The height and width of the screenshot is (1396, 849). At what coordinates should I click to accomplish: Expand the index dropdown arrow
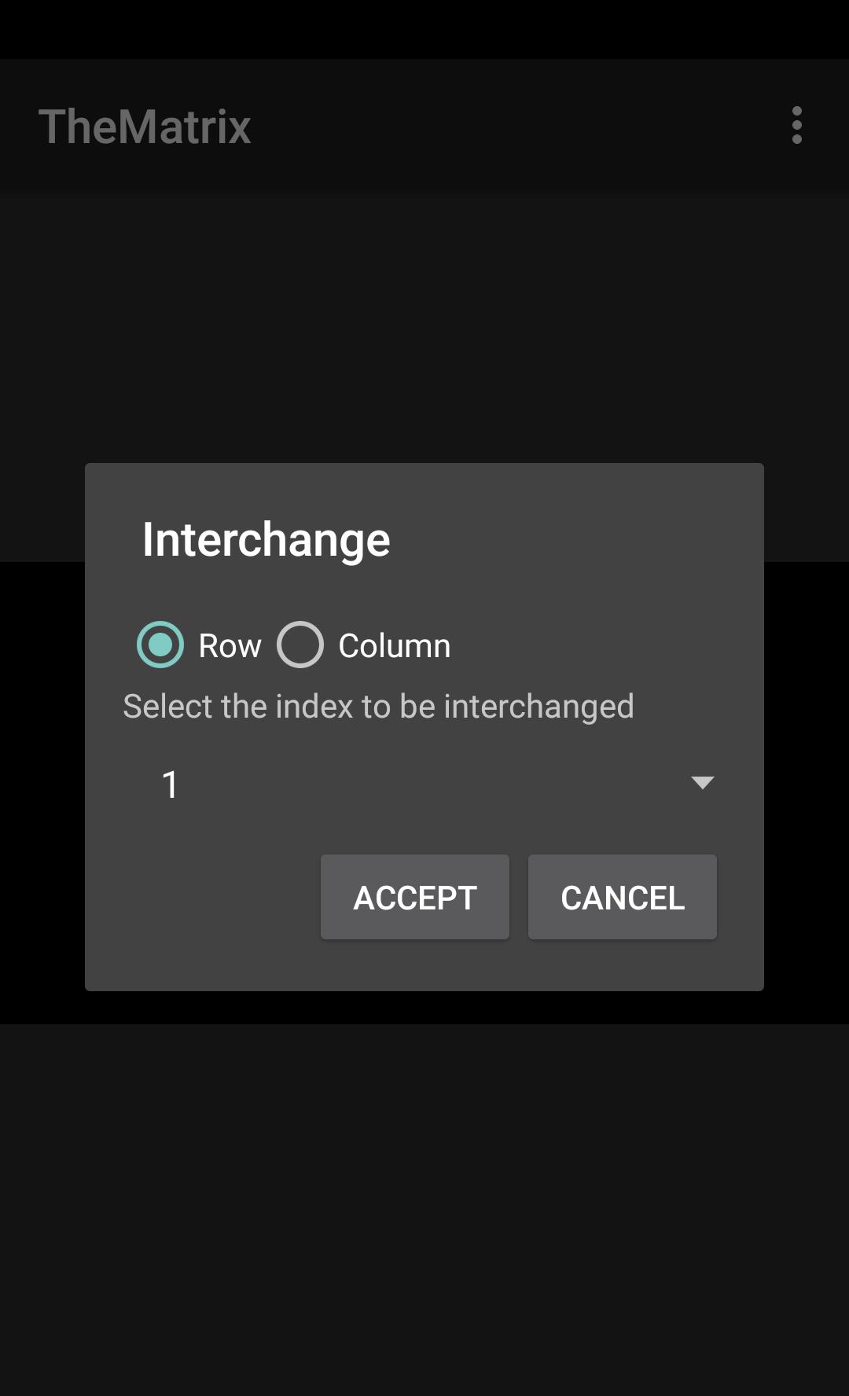tap(702, 783)
